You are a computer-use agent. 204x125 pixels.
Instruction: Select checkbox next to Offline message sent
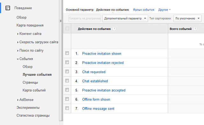click(x=67, y=108)
